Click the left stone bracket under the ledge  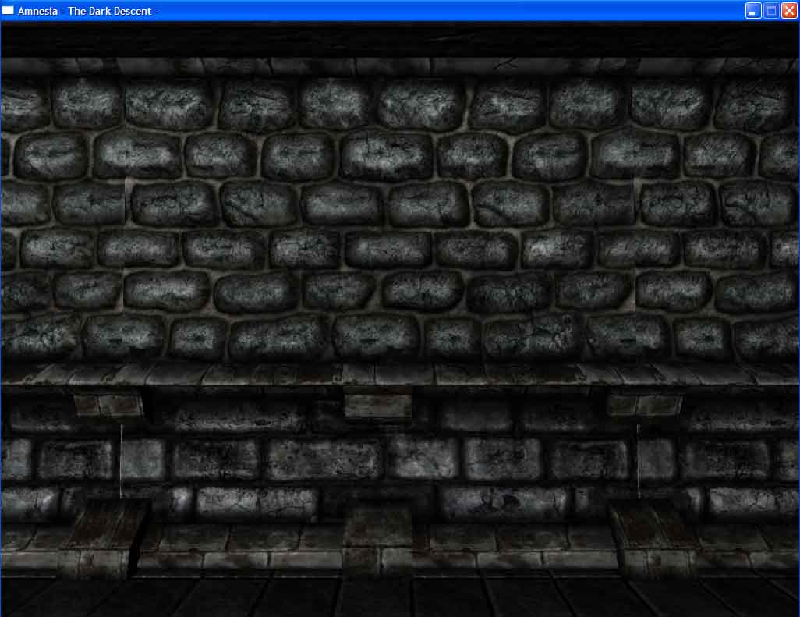tap(108, 405)
